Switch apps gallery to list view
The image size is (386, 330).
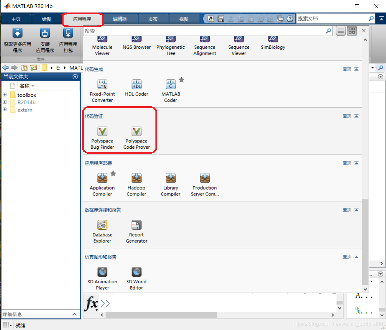tap(341, 31)
